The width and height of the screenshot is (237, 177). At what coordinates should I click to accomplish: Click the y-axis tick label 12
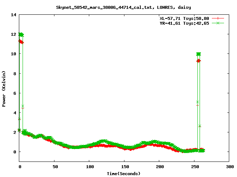pyautogui.click(x=13, y=34)
